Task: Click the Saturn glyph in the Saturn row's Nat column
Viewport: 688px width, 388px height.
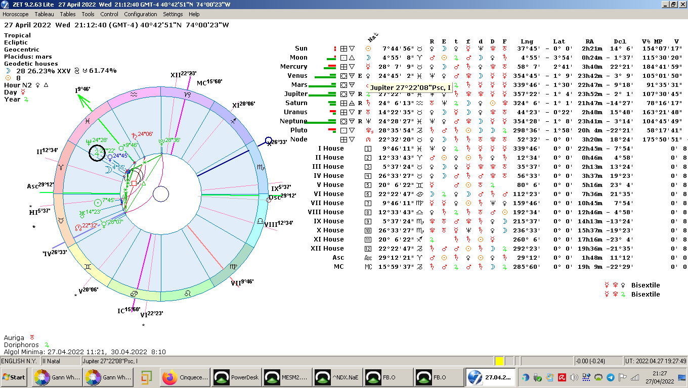Action: click(368, 103)
